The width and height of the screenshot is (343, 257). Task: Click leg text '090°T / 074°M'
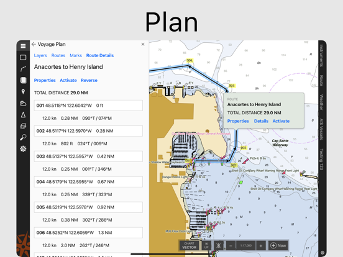pyautogui.click(x=97, y=118)
